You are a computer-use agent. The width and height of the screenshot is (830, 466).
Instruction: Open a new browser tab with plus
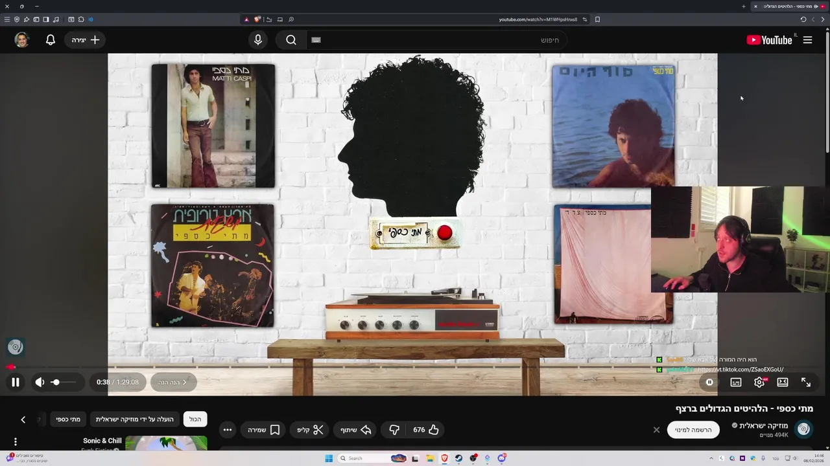point(744,6)
